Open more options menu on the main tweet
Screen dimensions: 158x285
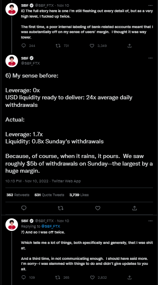click(x=150, y=58)
